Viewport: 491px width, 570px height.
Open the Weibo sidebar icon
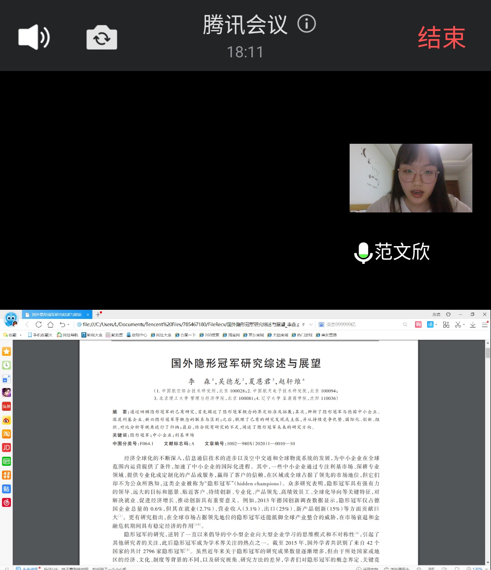tap(6, 420)
